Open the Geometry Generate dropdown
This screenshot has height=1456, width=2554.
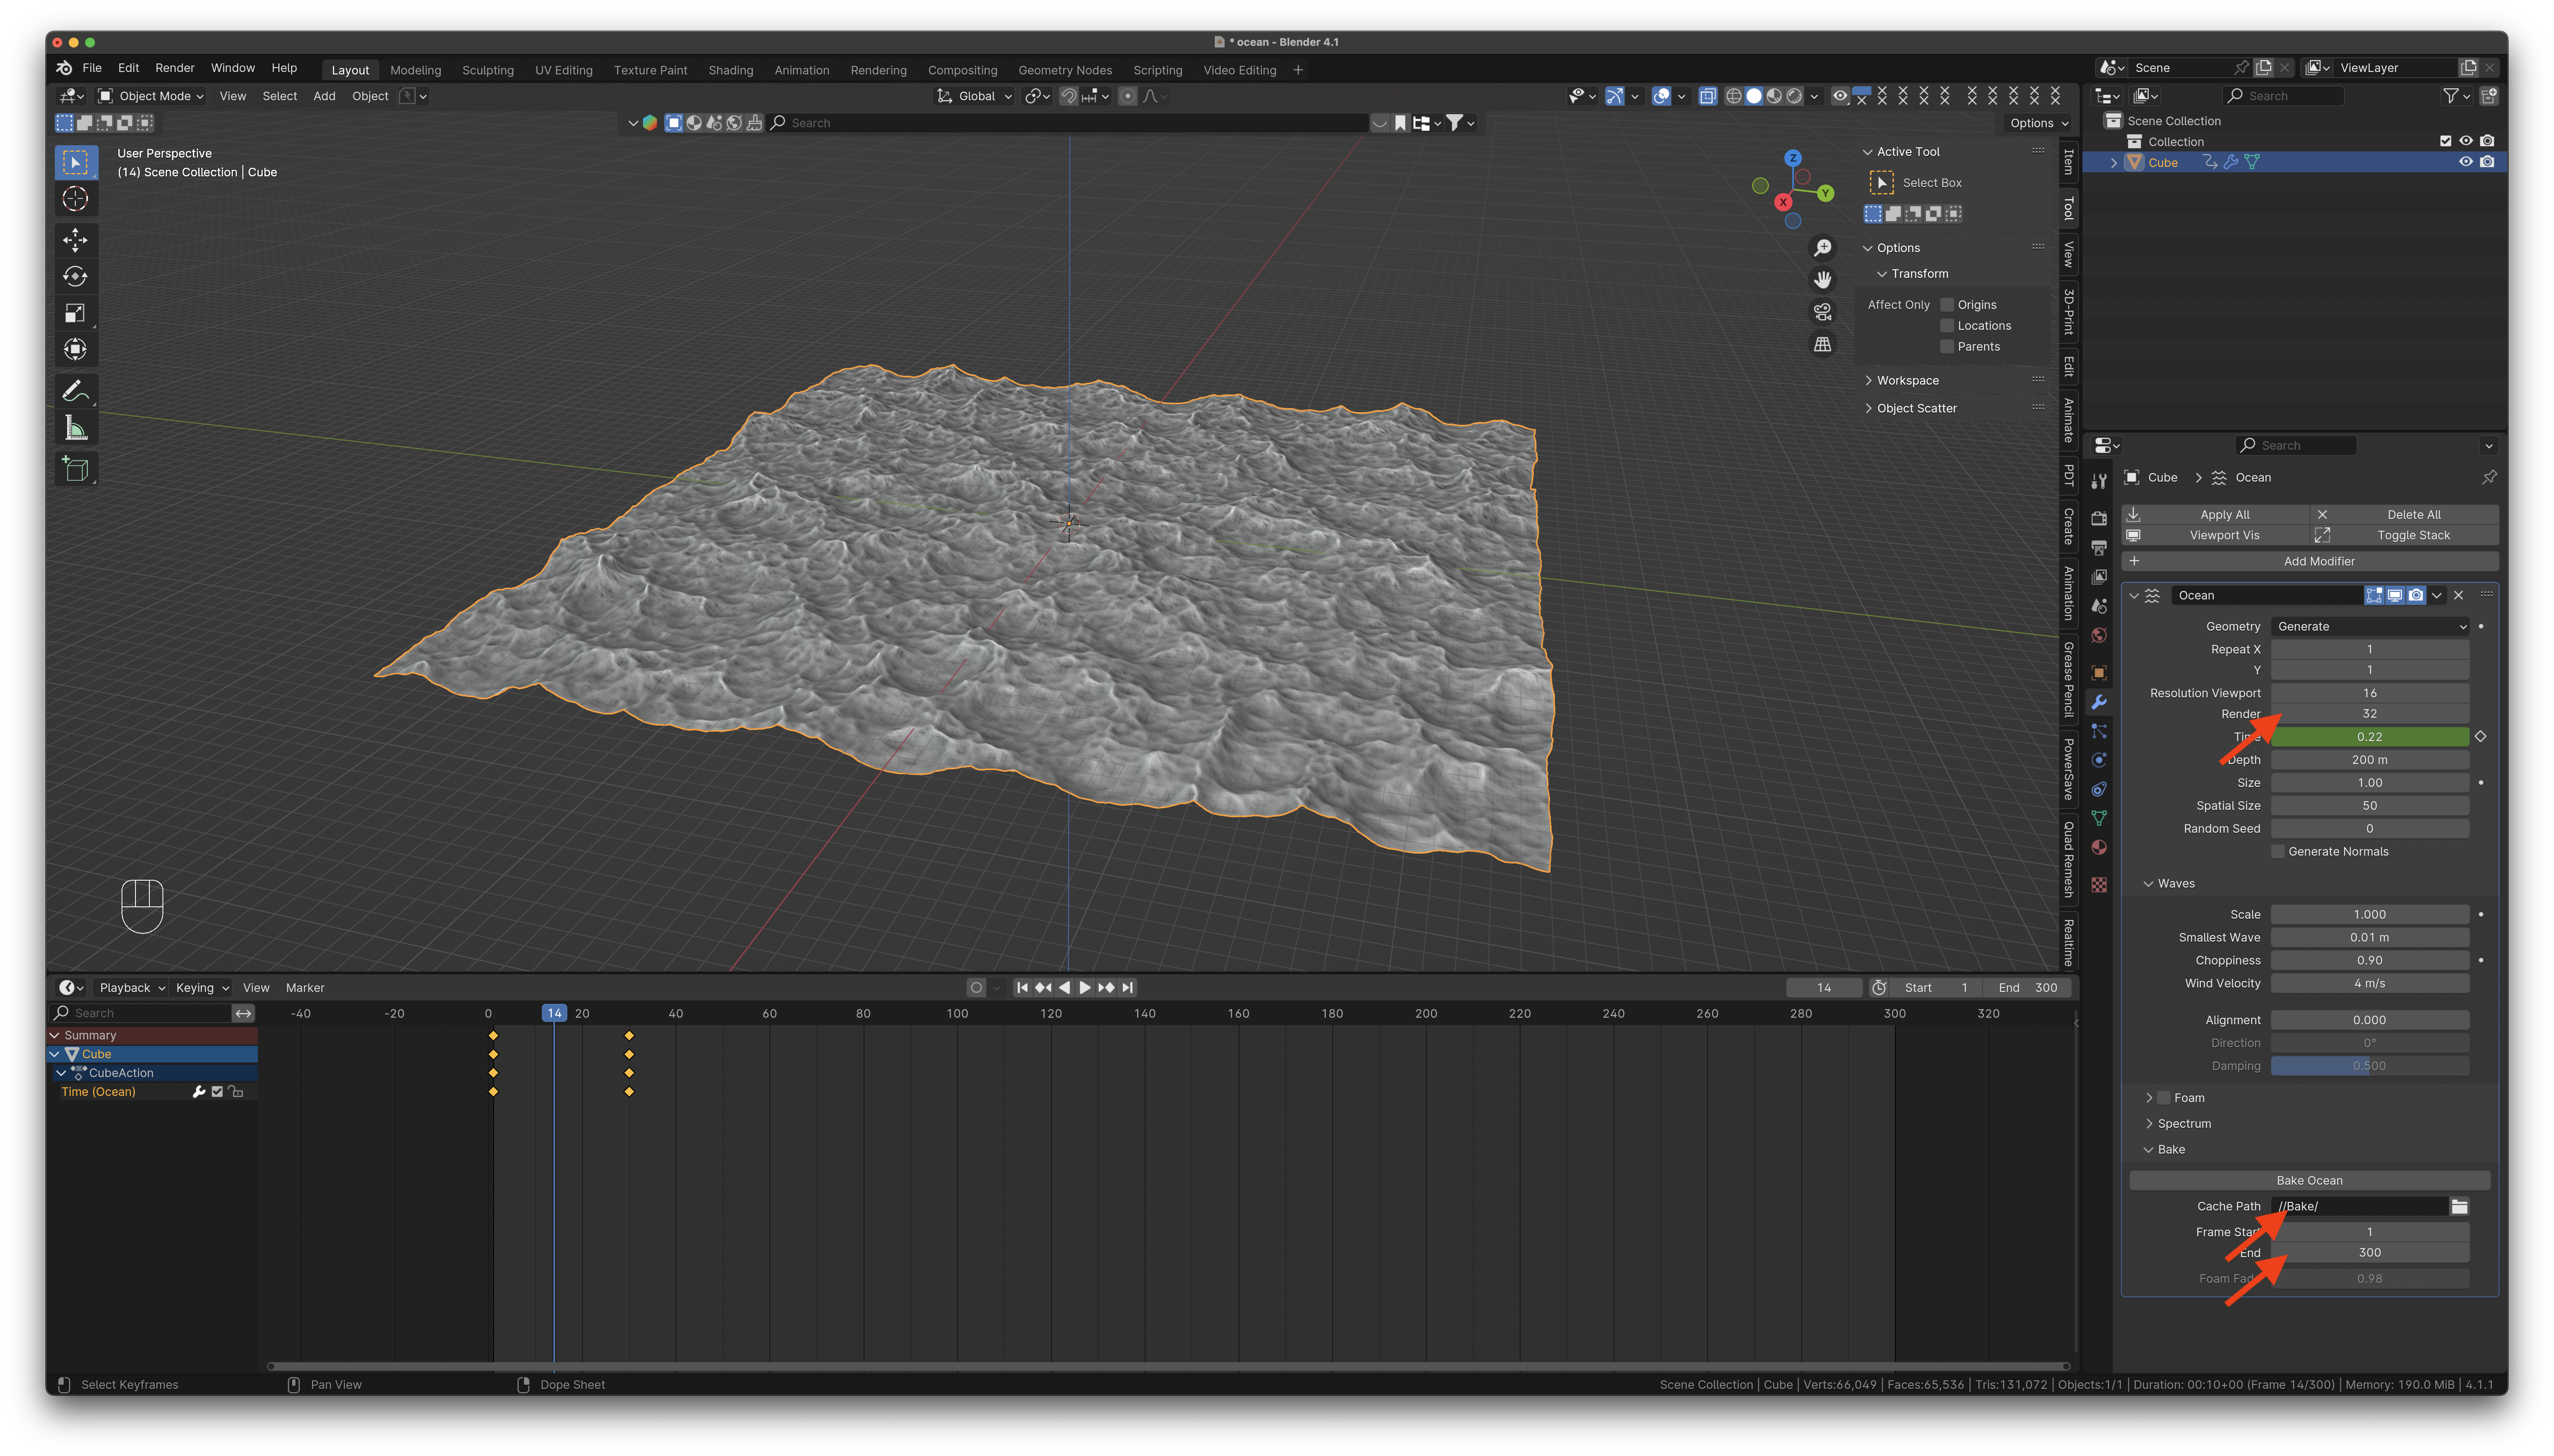point(2369,627)
